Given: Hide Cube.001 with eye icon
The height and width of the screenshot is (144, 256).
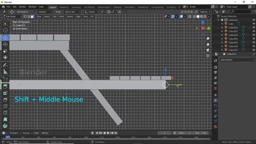Looking at the screenshot, I should [x=254, y=28].
